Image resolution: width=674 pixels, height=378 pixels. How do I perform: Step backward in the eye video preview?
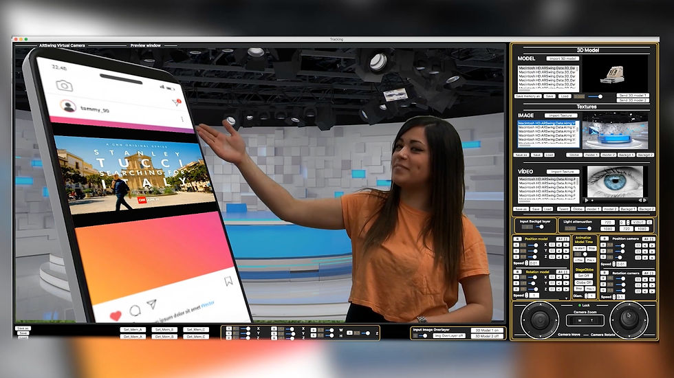click(x=640, y=200)
